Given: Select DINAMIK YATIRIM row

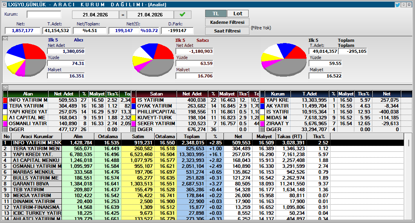Looking at the screenshot, I should tap(203, 201).
